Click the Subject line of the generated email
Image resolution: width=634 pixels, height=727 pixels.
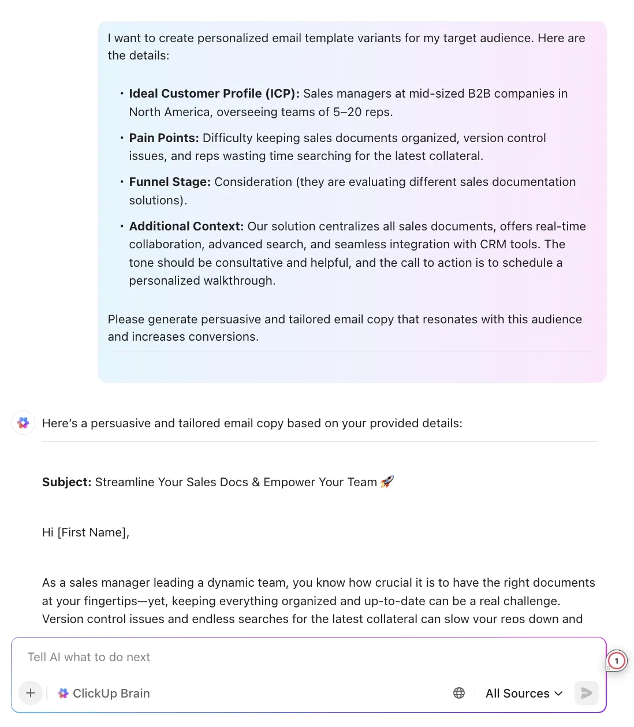tap(218, 482)
